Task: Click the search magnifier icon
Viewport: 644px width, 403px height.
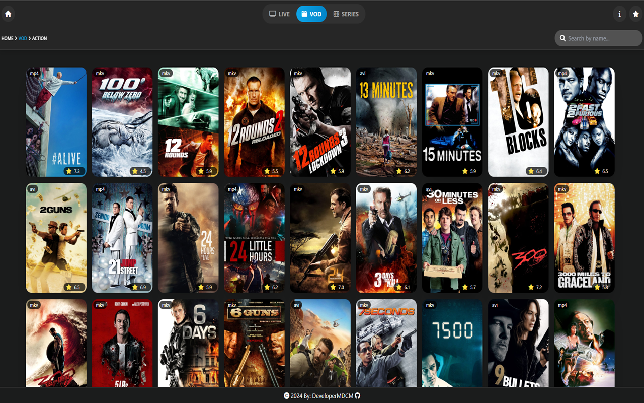Action: pyautogui.click(x=562, y=38)
